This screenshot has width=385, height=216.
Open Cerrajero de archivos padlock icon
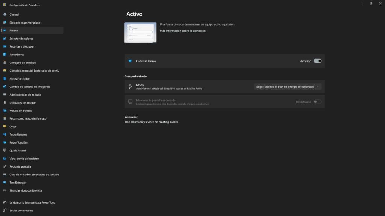pyautogui.click(x=5, y=63)
